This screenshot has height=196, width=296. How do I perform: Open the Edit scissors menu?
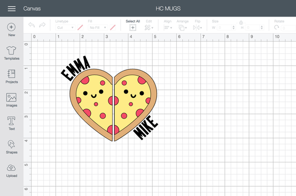[x=149, y=28]
